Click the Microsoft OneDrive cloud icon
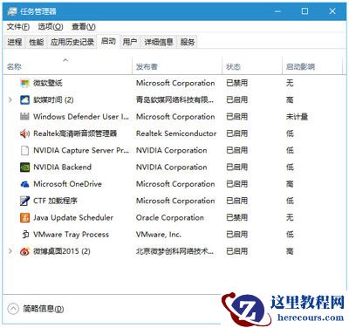349x328 pixels. [24, 184]
